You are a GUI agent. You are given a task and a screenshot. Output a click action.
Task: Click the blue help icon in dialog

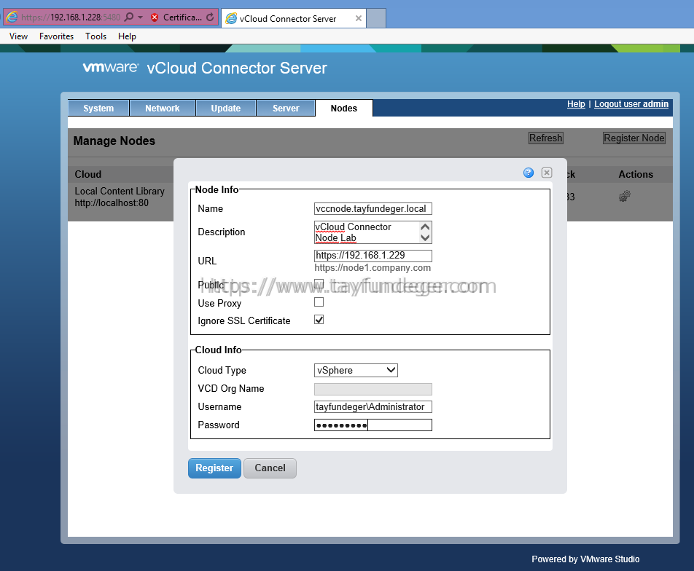click(x=529, y=173)
